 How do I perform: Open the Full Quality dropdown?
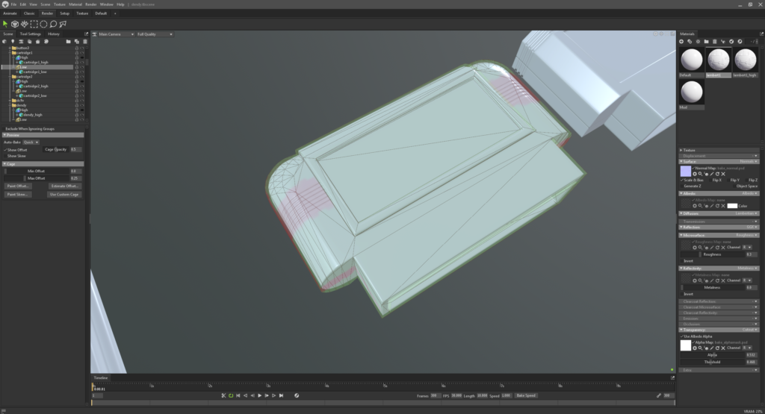155,34
